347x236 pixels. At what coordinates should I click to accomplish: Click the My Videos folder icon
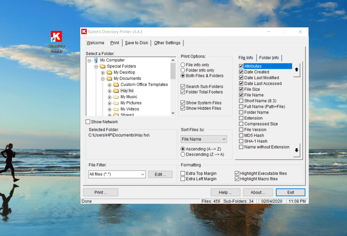click(116, 109)
